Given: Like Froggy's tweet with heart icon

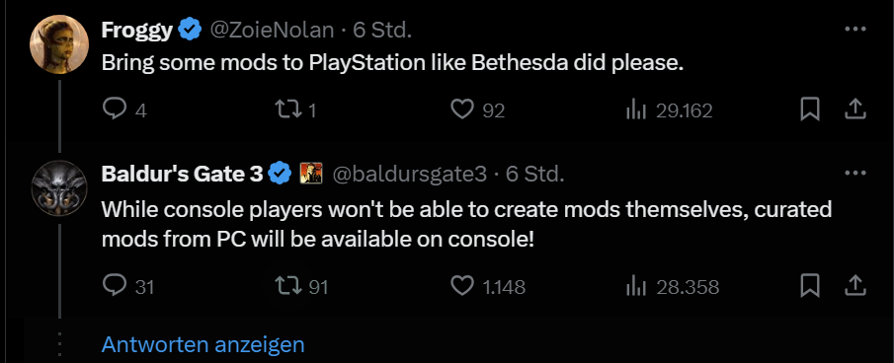Looking at the screenshot, I should tap(462, 109).
